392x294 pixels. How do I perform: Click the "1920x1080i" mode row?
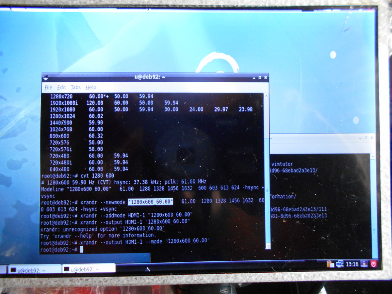point(114,103)
